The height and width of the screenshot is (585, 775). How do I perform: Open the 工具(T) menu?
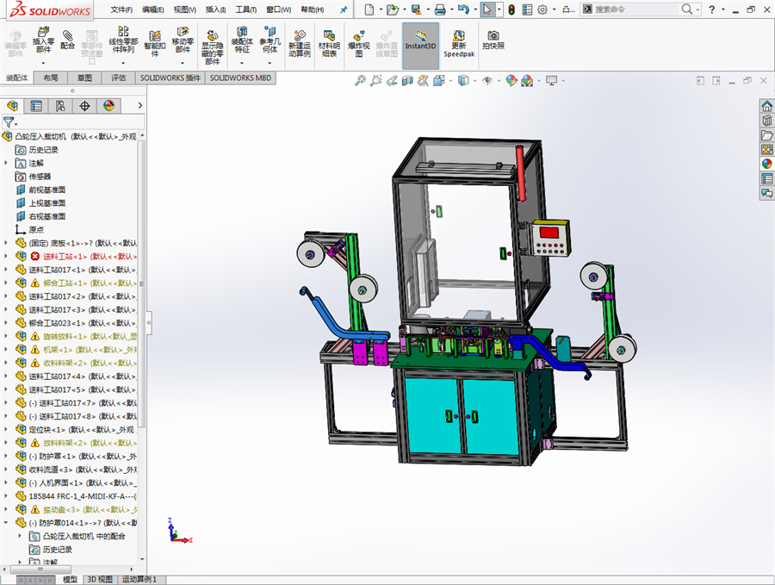[245, 9]
